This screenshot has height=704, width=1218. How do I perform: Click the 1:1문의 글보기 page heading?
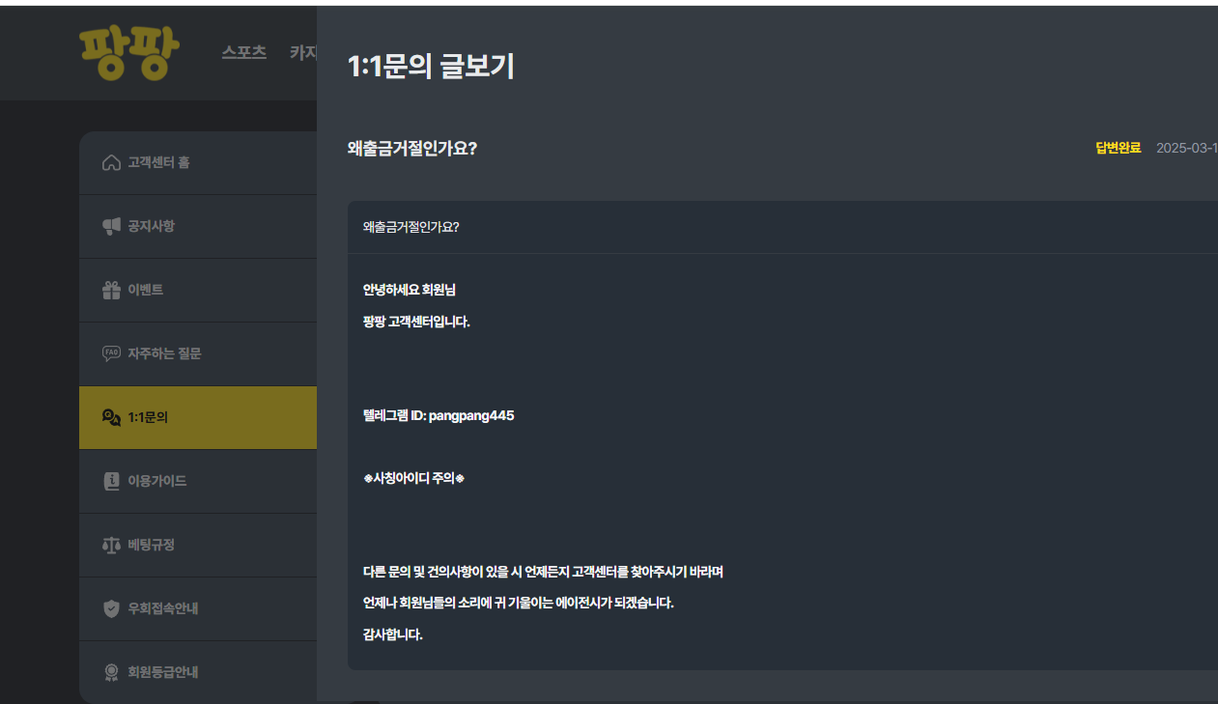click(431, 67)
